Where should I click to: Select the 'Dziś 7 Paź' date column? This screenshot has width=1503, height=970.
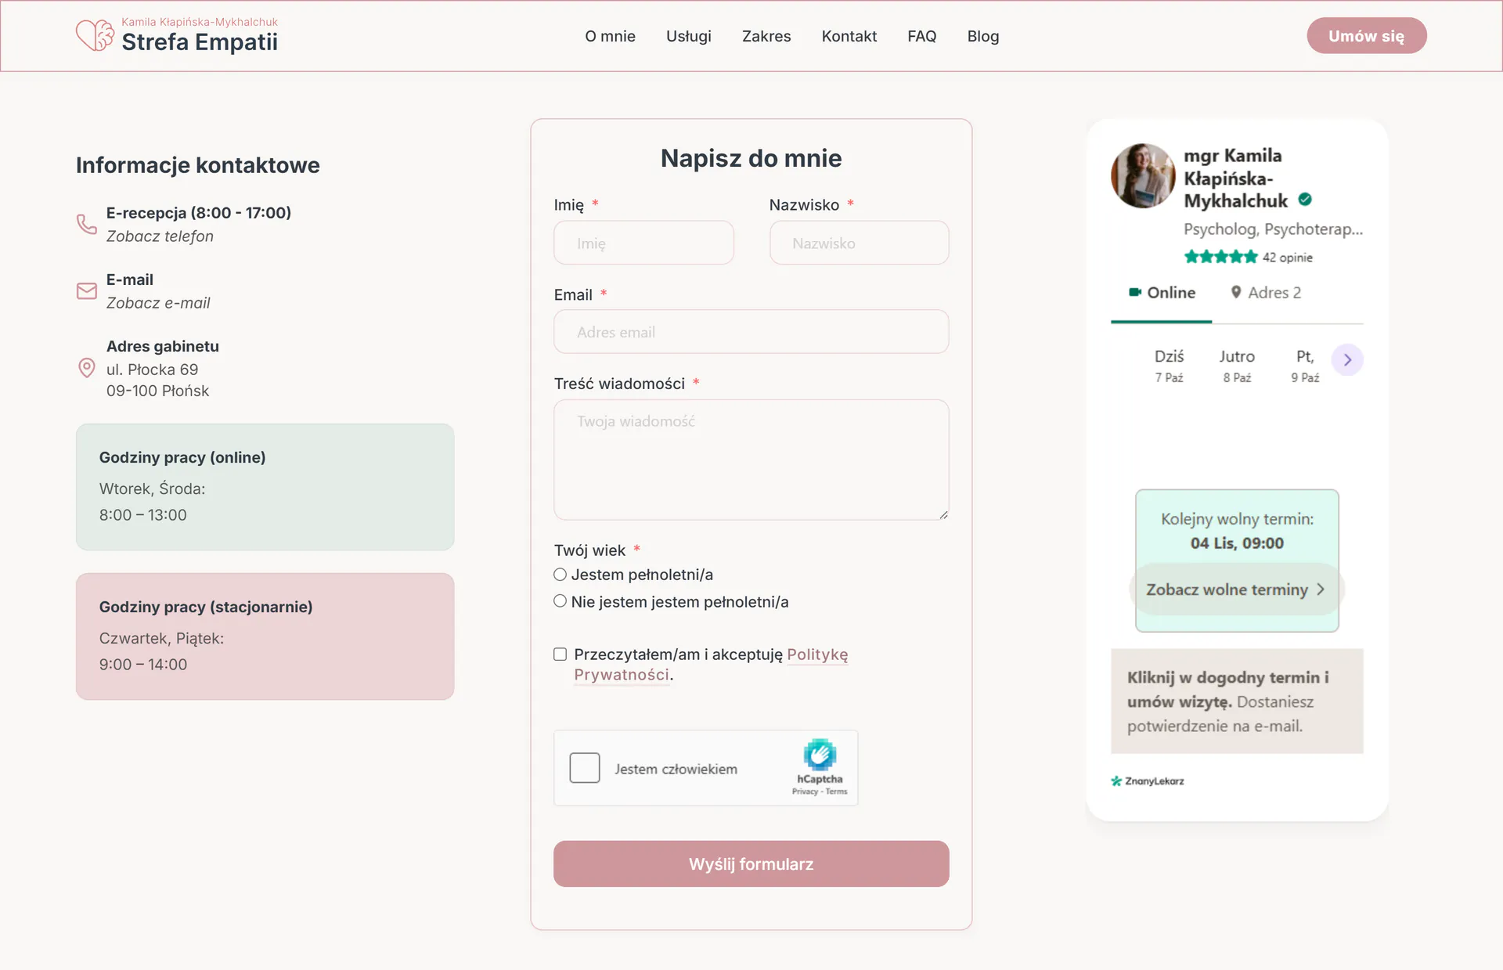click(1170, 366)
